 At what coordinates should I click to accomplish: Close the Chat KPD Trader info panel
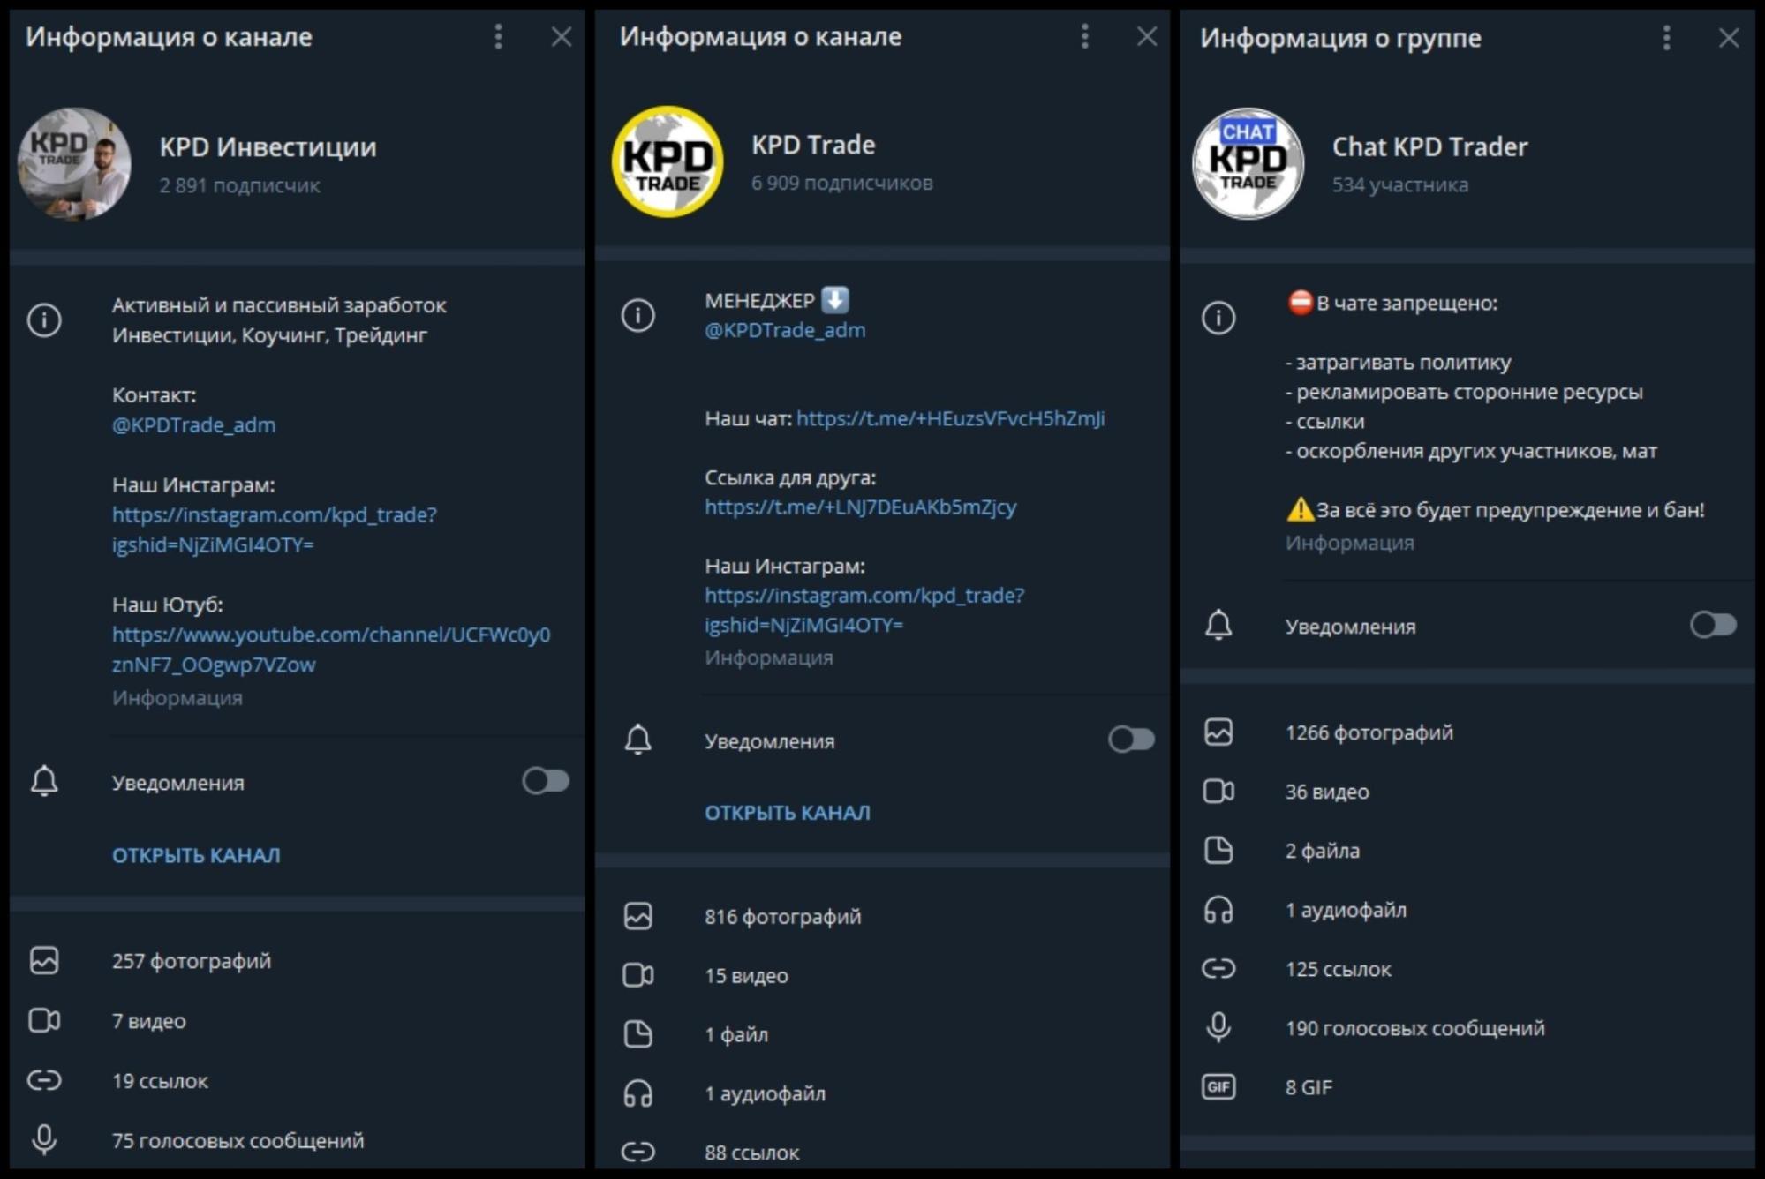[x=1728, y=37]
